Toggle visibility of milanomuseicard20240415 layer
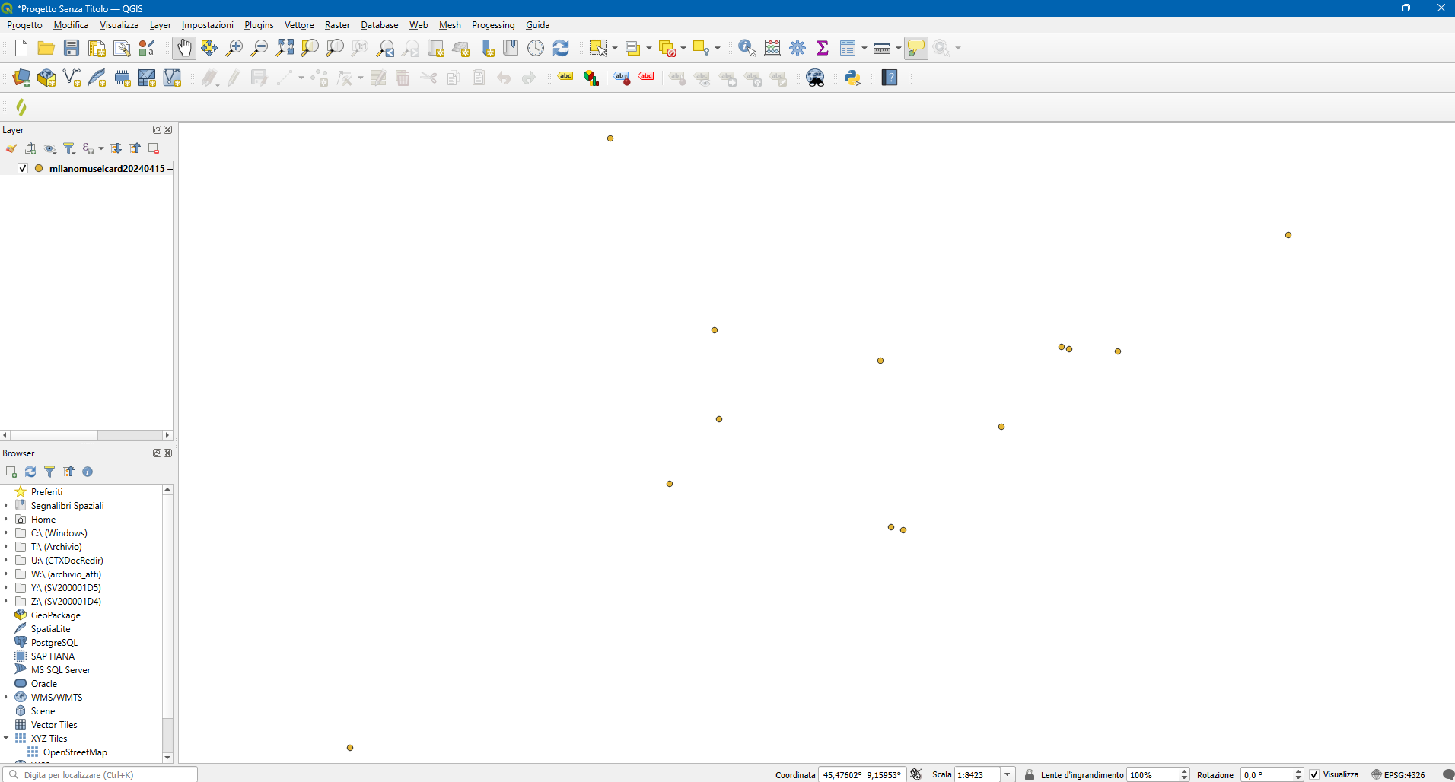The image size is (1455, 782). pyautogui.click(x=23, y=168)
